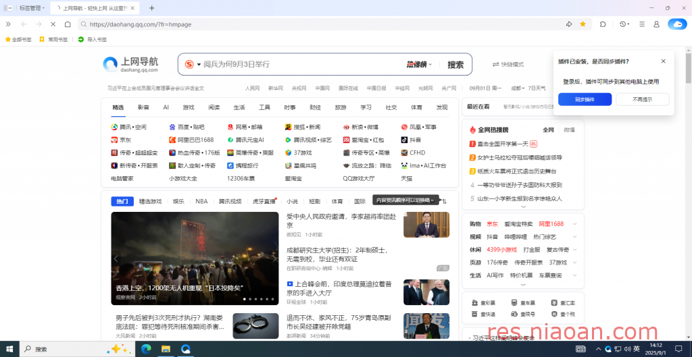Image resolution: width=692 pixels, height=357 pixels.
Task: Click the vertical tabs panel icon
Action: [x=8, y=8]
